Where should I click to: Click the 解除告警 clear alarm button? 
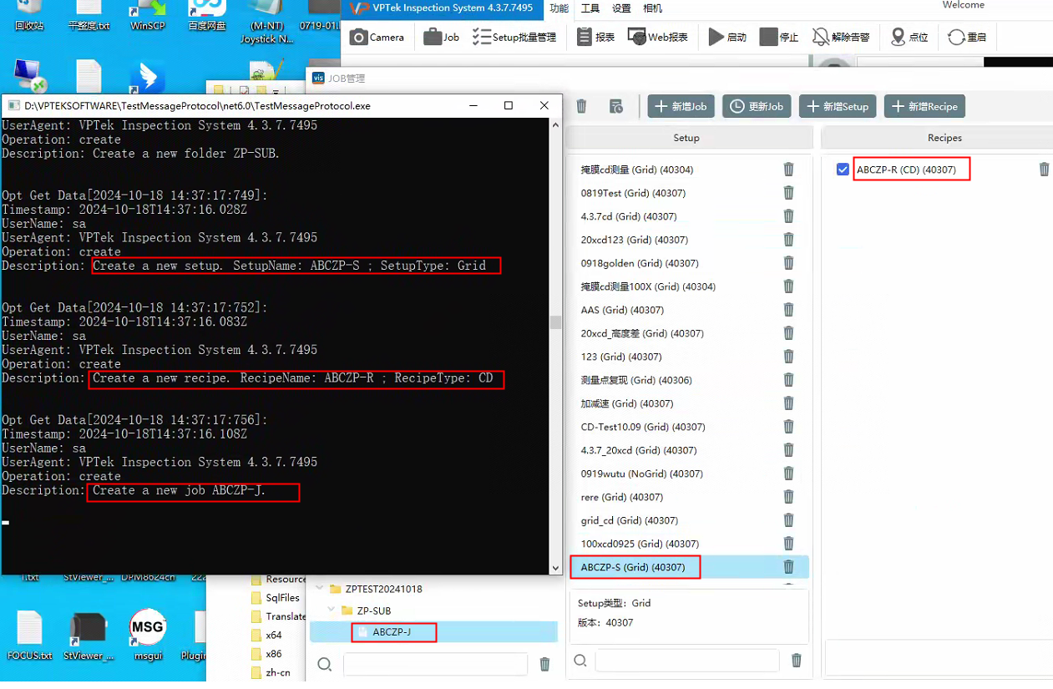point(841,37)
